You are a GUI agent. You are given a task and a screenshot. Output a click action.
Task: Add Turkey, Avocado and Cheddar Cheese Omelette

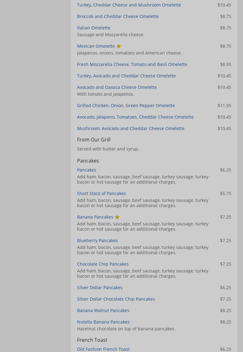[x=126, y=76]
